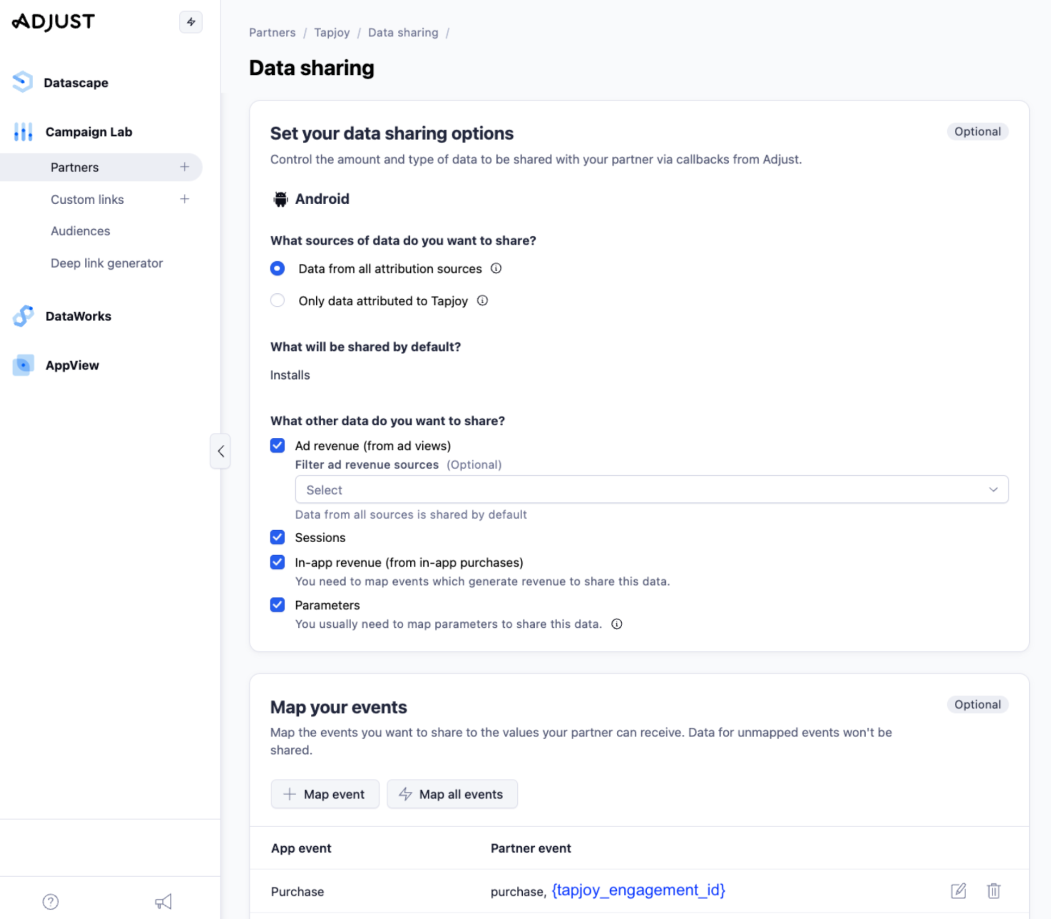The image size is (1051, 919).
Task: Click the Tapjoy breadcrumb link
Action: 331,32
